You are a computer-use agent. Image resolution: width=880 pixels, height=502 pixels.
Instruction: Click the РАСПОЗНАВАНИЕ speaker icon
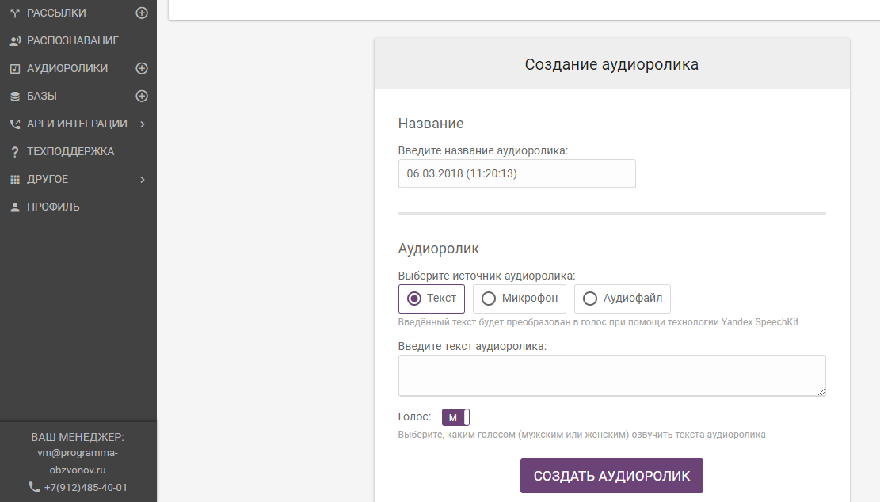pos(14,40)
